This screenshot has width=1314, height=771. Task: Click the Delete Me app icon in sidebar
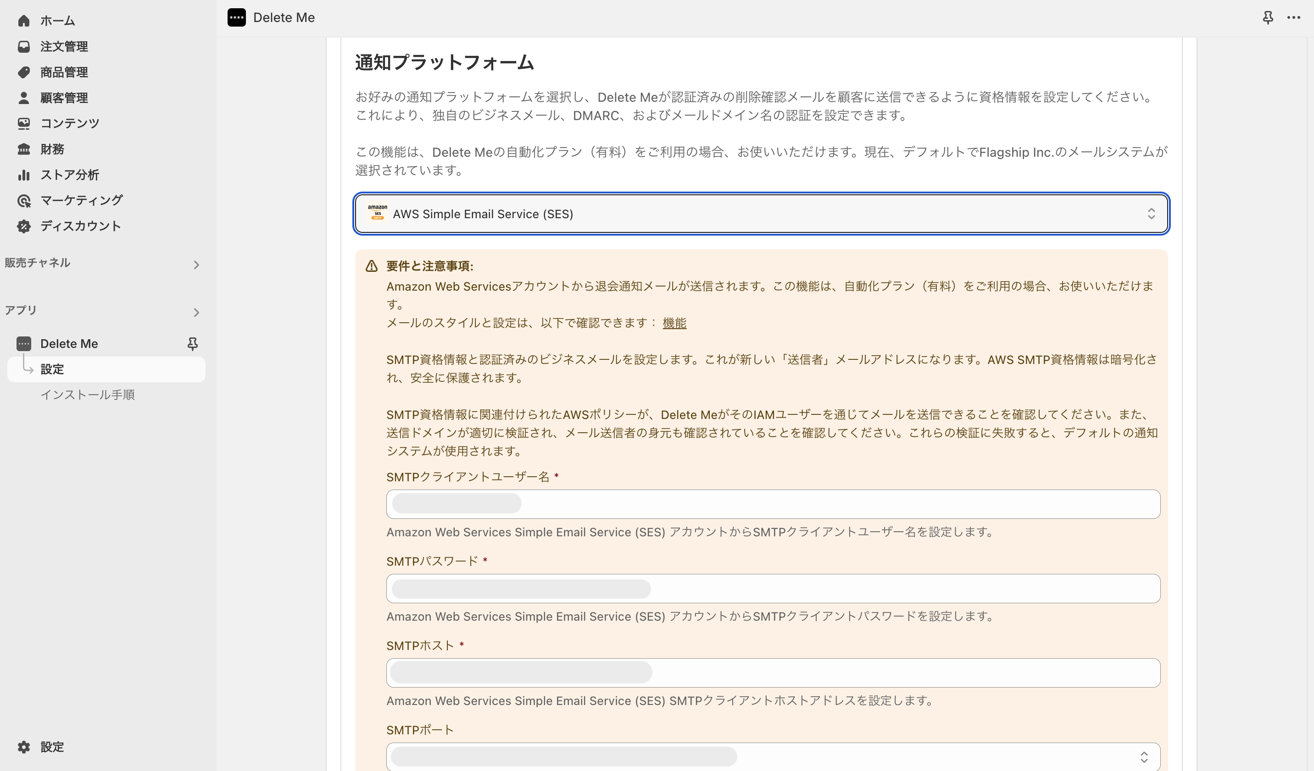pyautogui.click(x=23, y=343)
